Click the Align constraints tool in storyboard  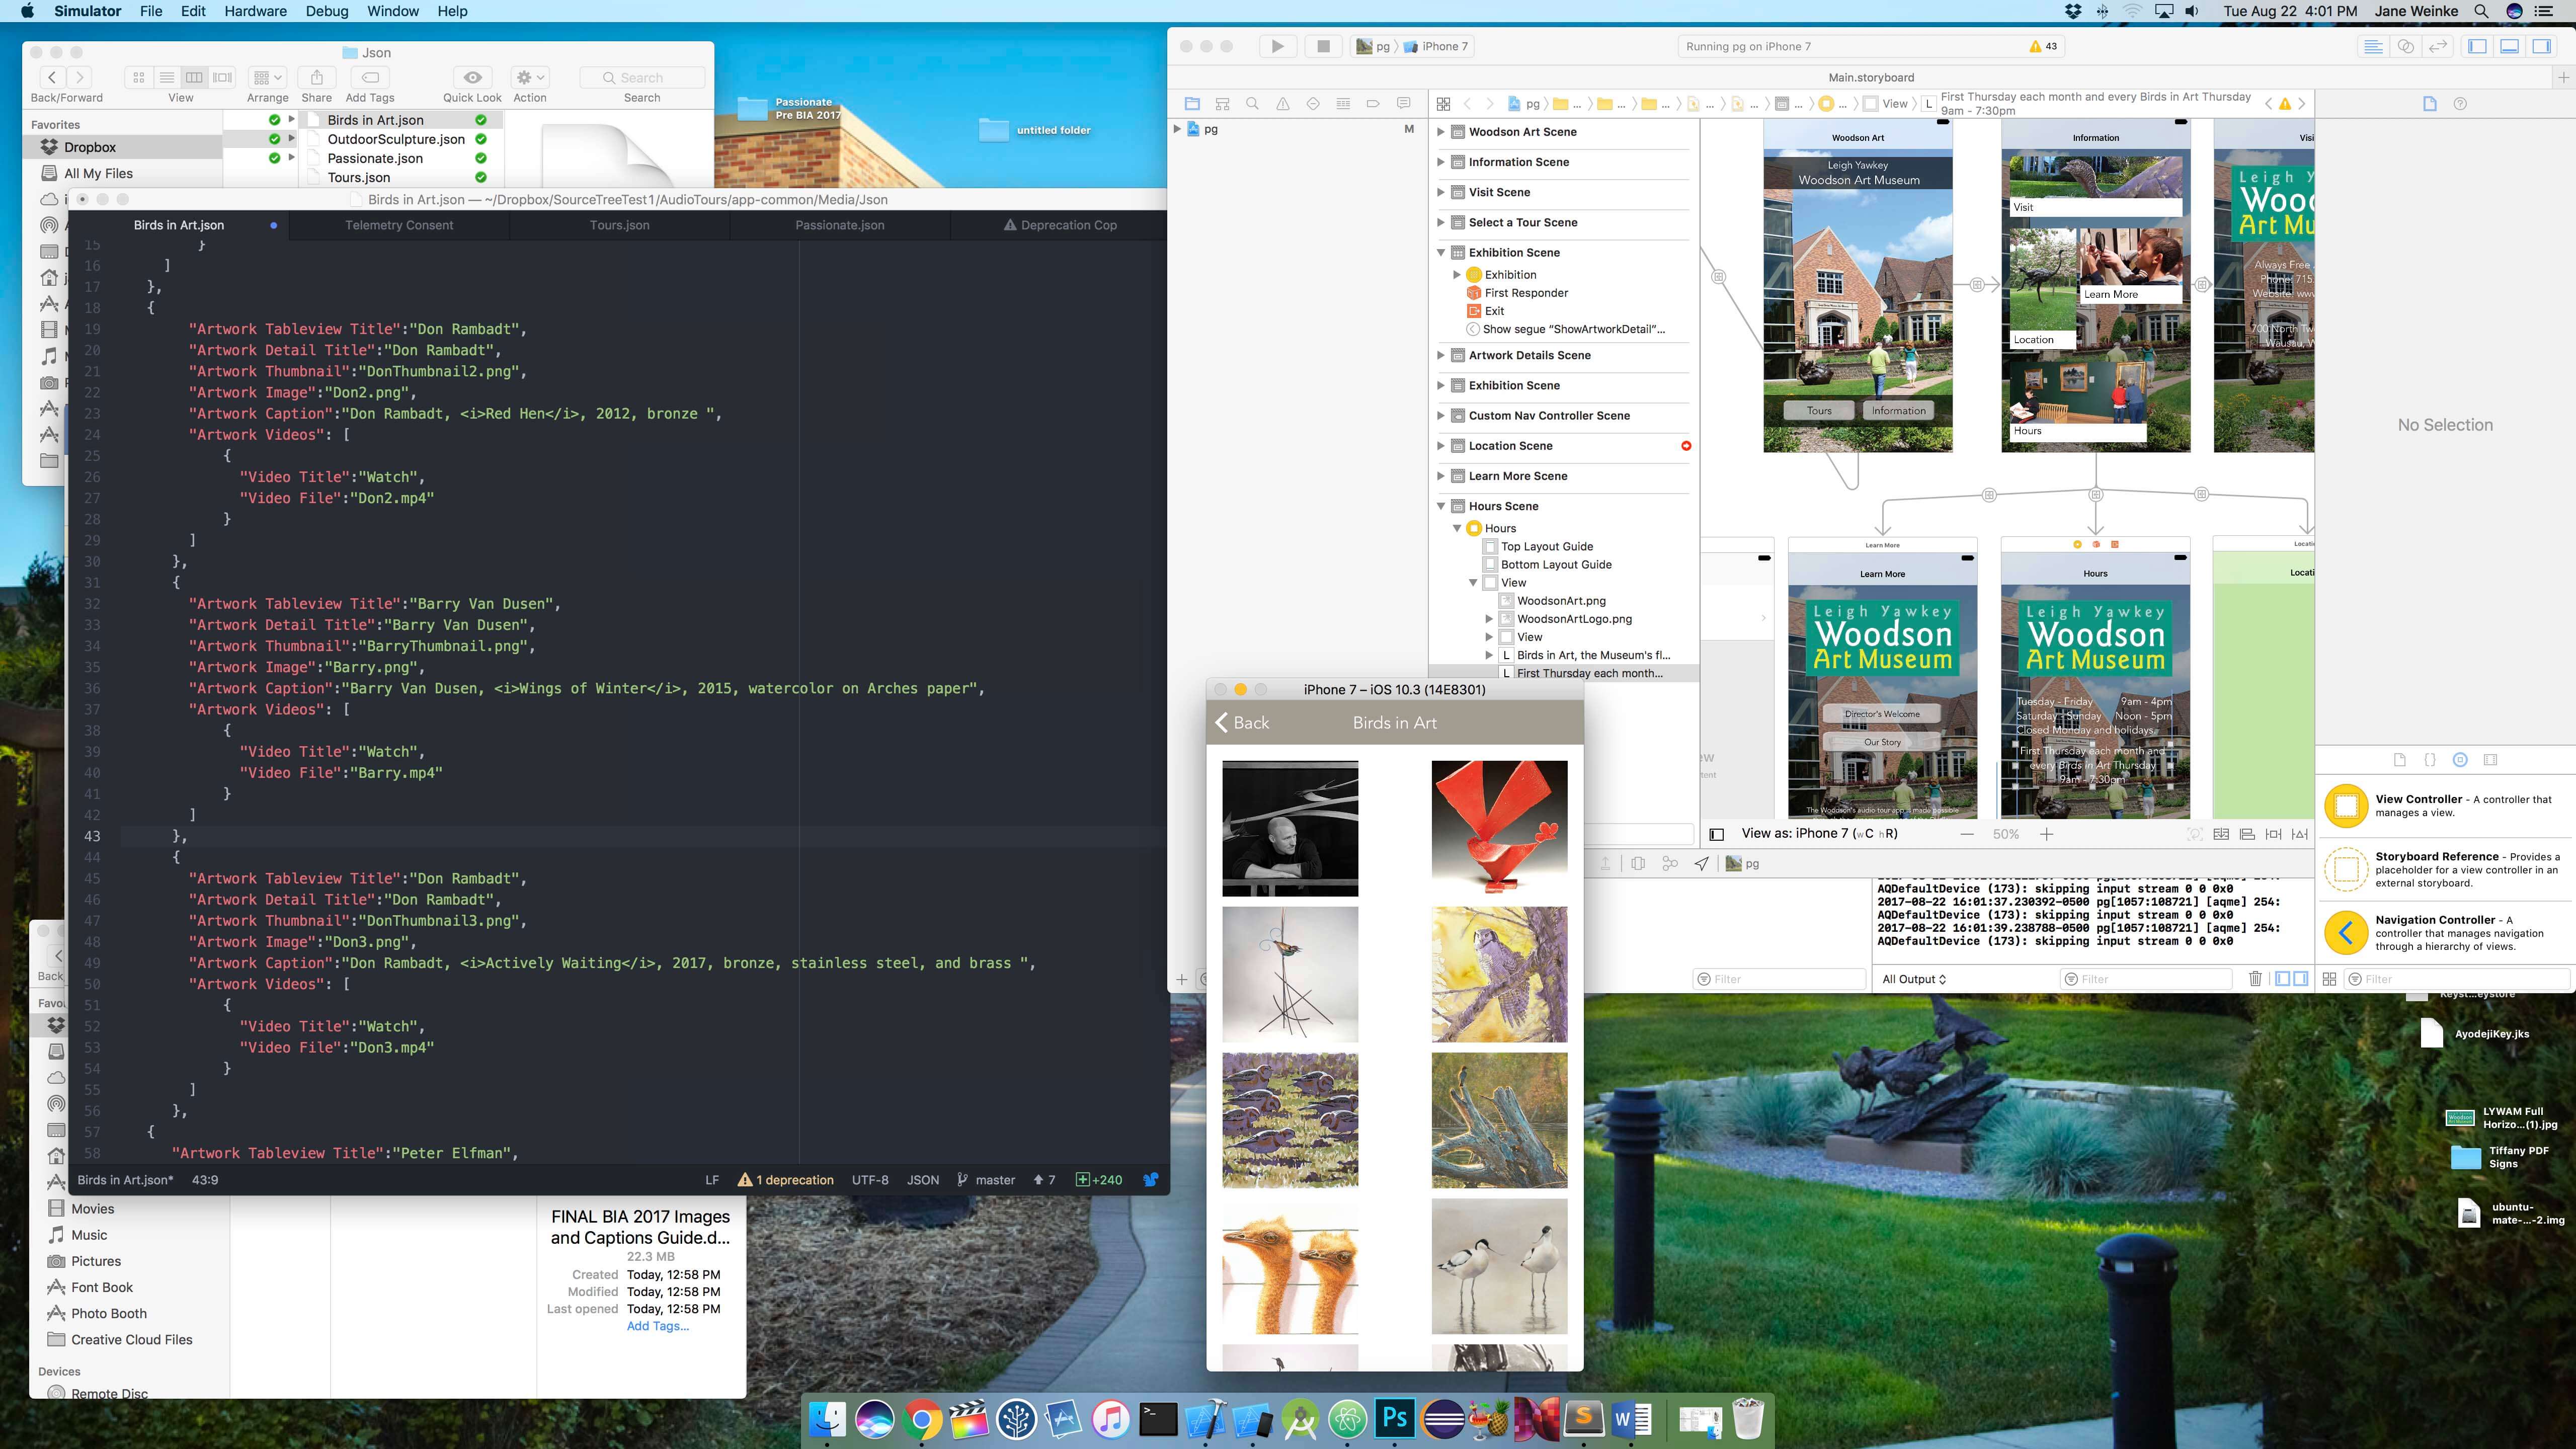click(2247, 834)
